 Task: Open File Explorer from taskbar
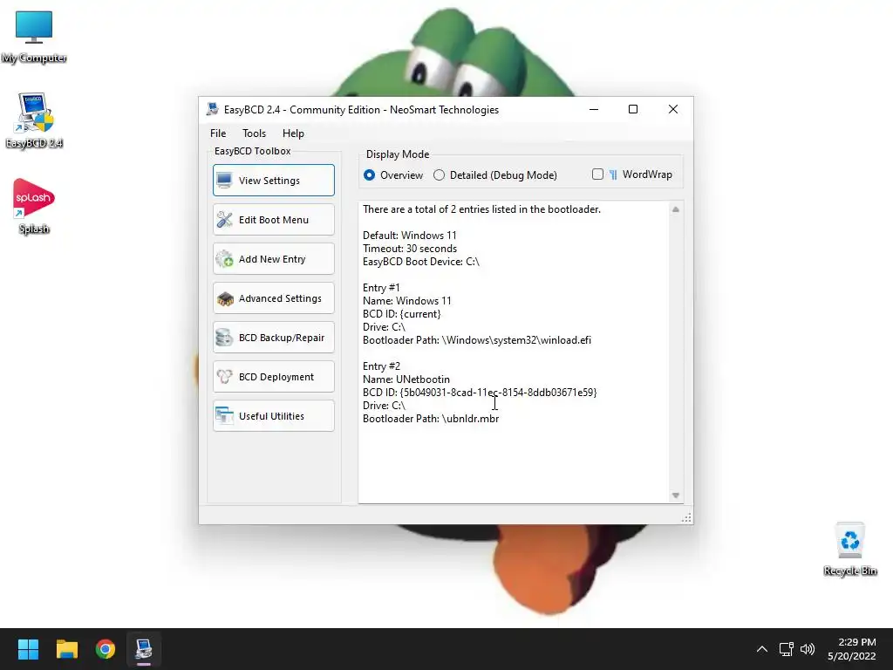(66, 649)
